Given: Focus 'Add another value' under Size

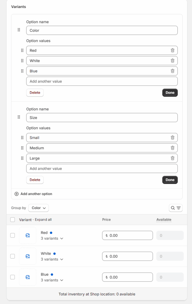Looking at the screenshot, I should (102, 169).
